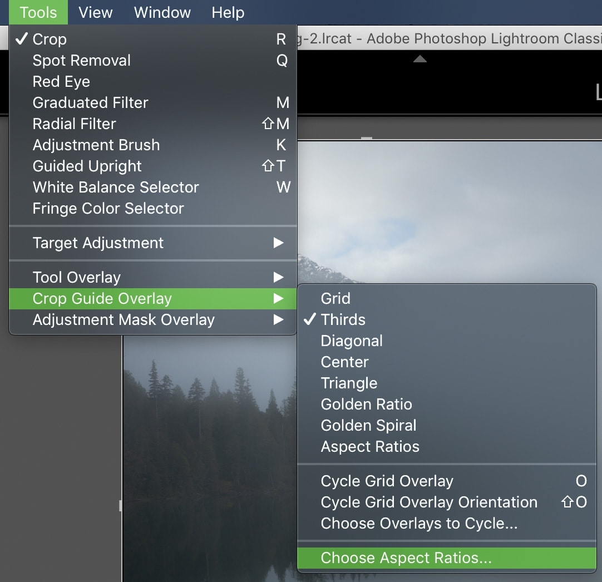
Task: Toggle the checked Thirds overlay
Action: (x=447, y=319)
